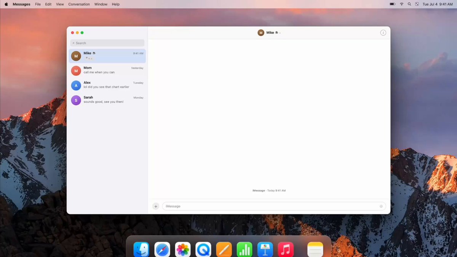Launch Safari from the Dock
Screen dimensions: 457x257
pyautogui.click(x=162, y=250)
